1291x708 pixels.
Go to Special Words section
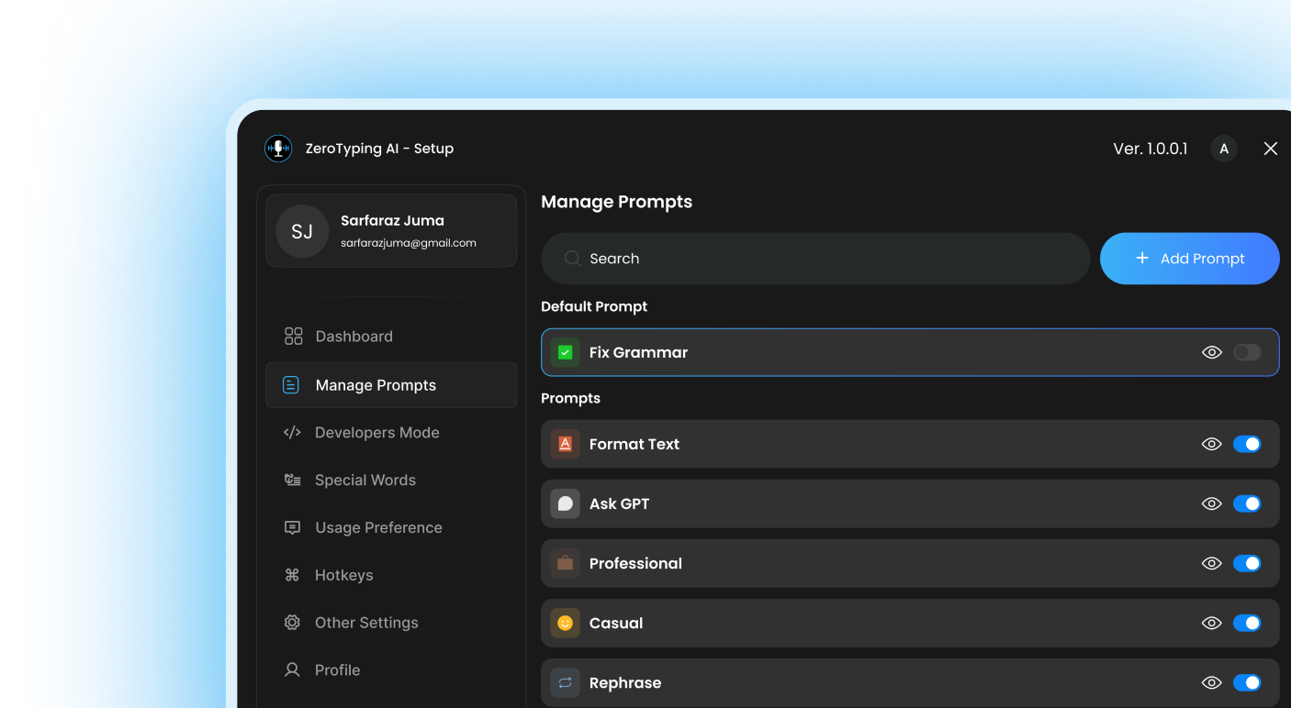[391, 481]
